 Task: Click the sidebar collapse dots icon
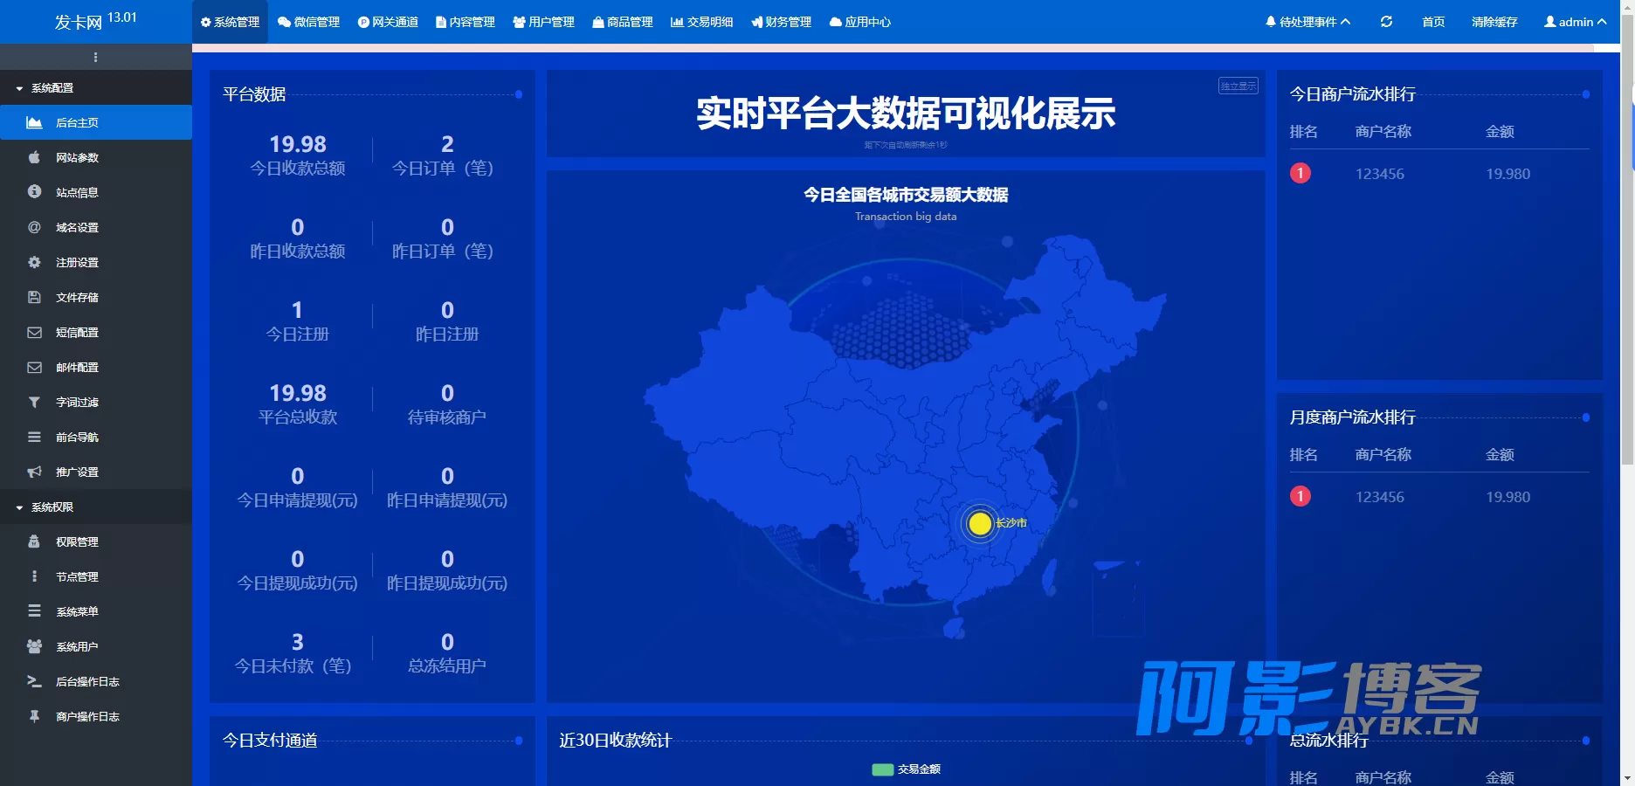pos(95,57)
